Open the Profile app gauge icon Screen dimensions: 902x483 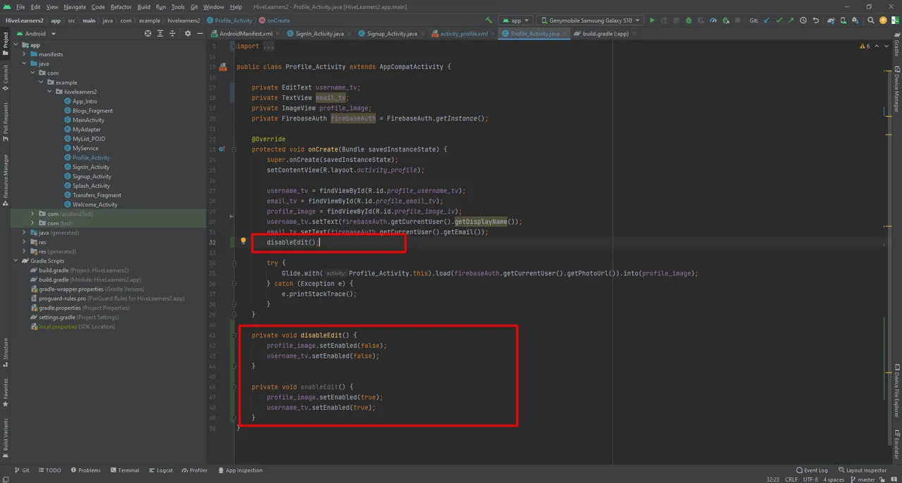click(713, 20)
